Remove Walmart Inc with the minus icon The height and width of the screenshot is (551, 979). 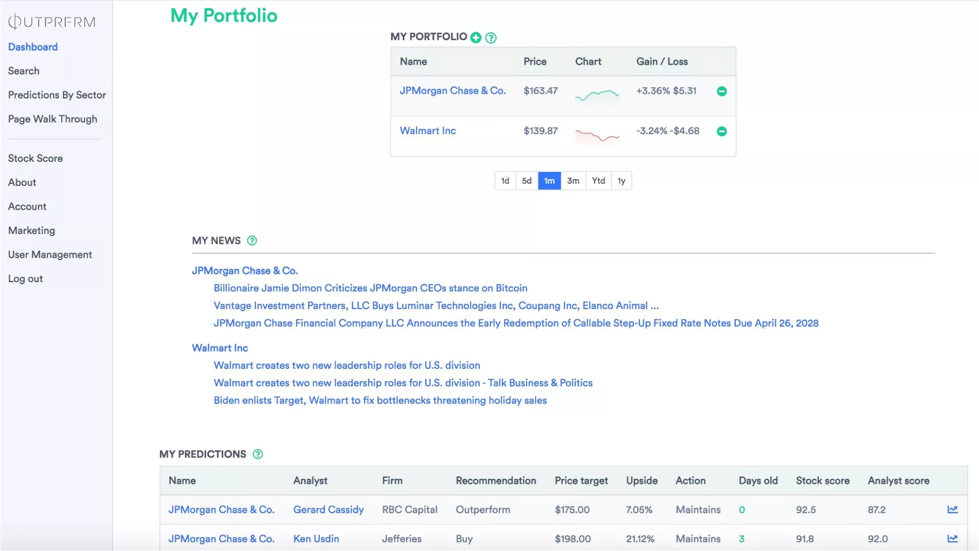722,132
